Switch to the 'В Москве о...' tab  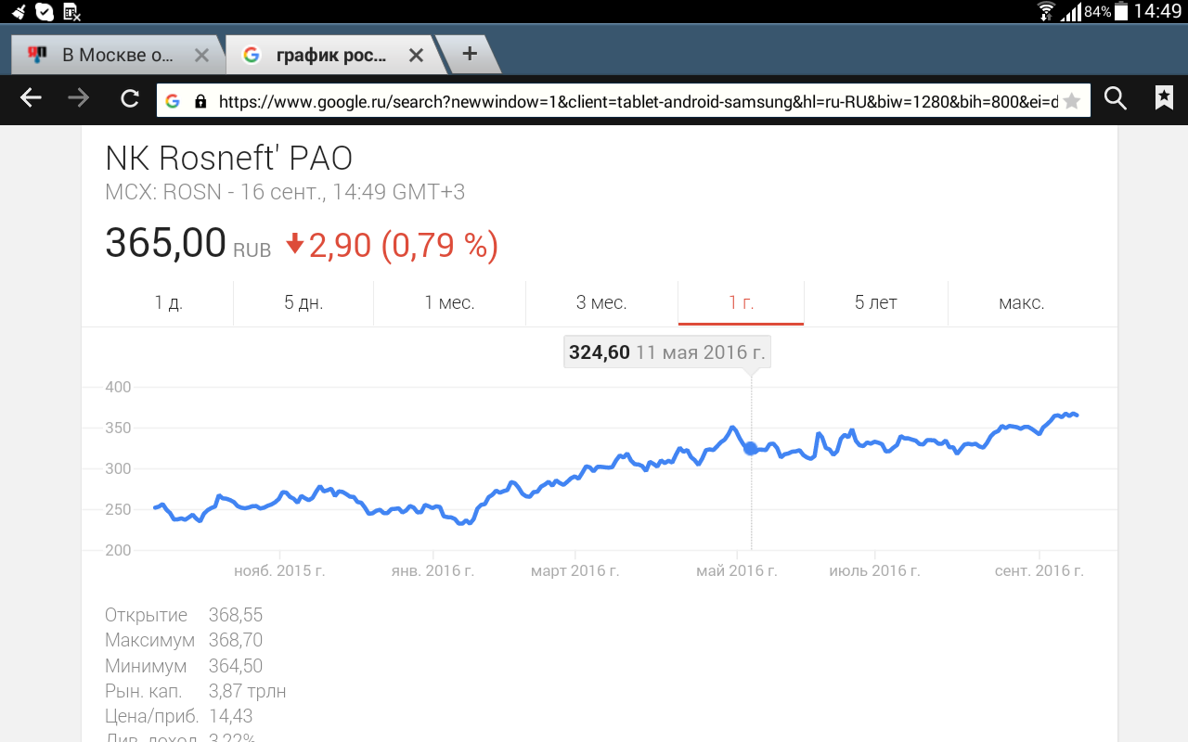click(x=118, y=55)
